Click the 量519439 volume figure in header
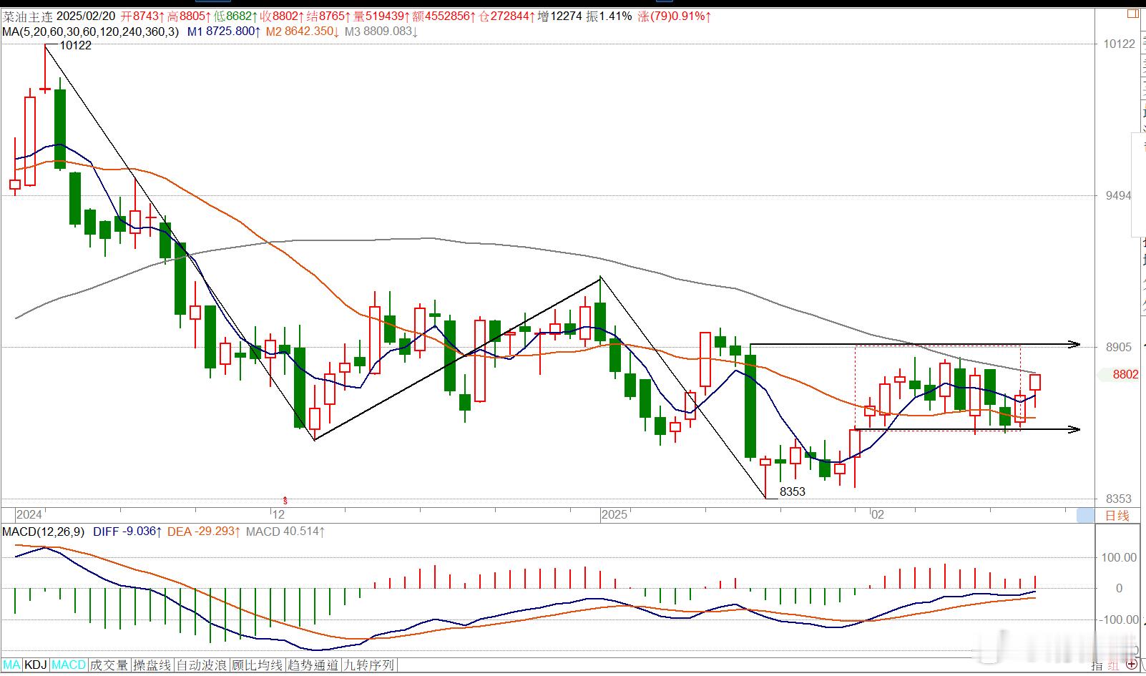The height and width of the screenshot is (676, 1146). point(381,16)
